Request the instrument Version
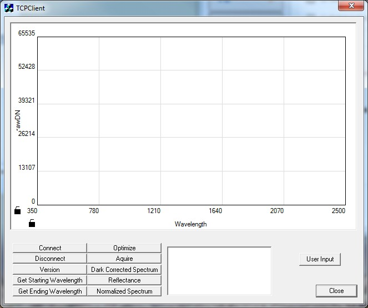 [50, 270]
